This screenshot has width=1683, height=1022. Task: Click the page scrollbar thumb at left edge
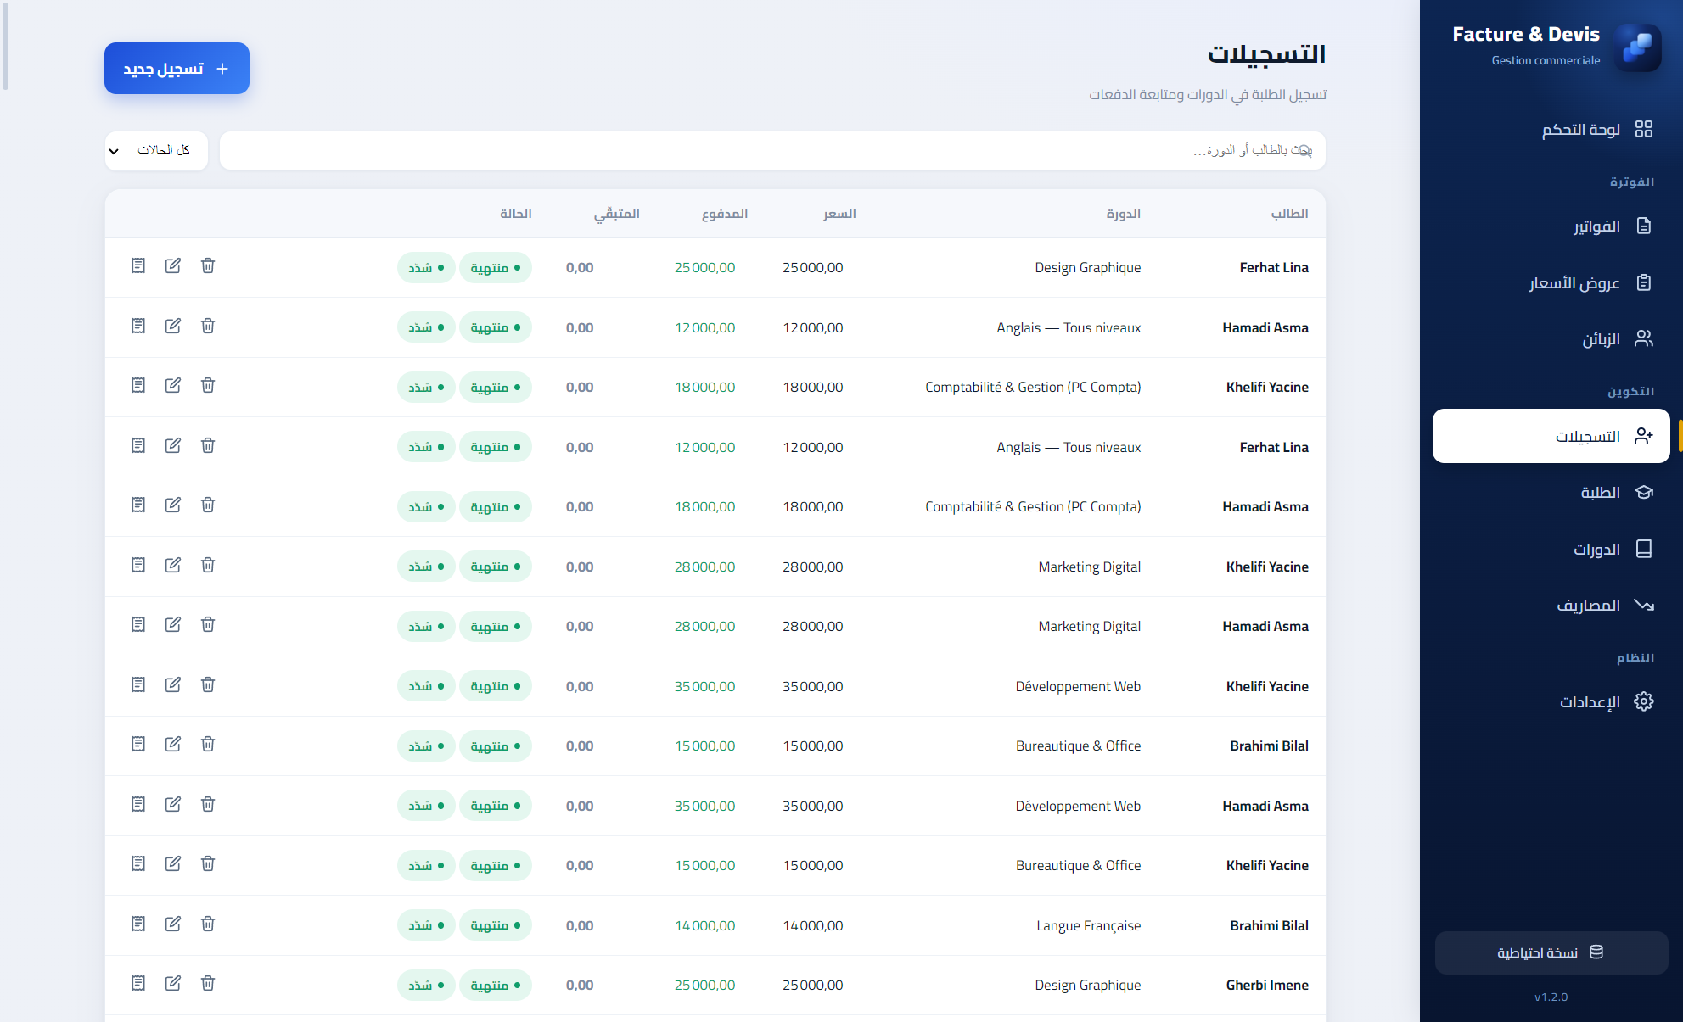coord(5,47)
